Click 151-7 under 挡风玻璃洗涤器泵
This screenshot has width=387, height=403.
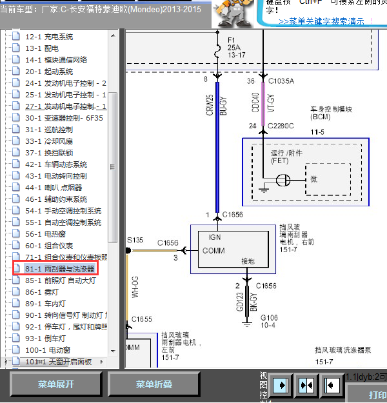[x=324, y=362]
